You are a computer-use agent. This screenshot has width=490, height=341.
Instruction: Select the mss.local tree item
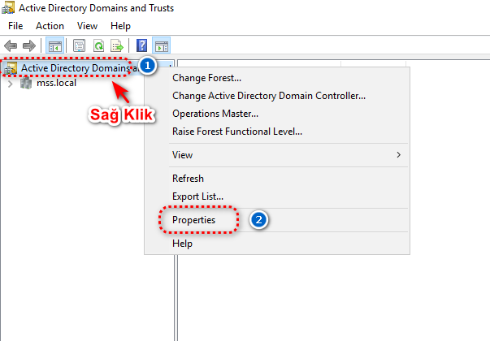[x=56, y=83]
